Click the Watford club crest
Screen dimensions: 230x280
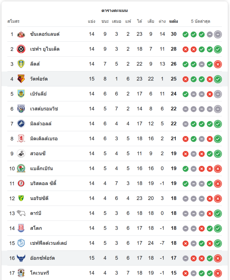(21, 79)
